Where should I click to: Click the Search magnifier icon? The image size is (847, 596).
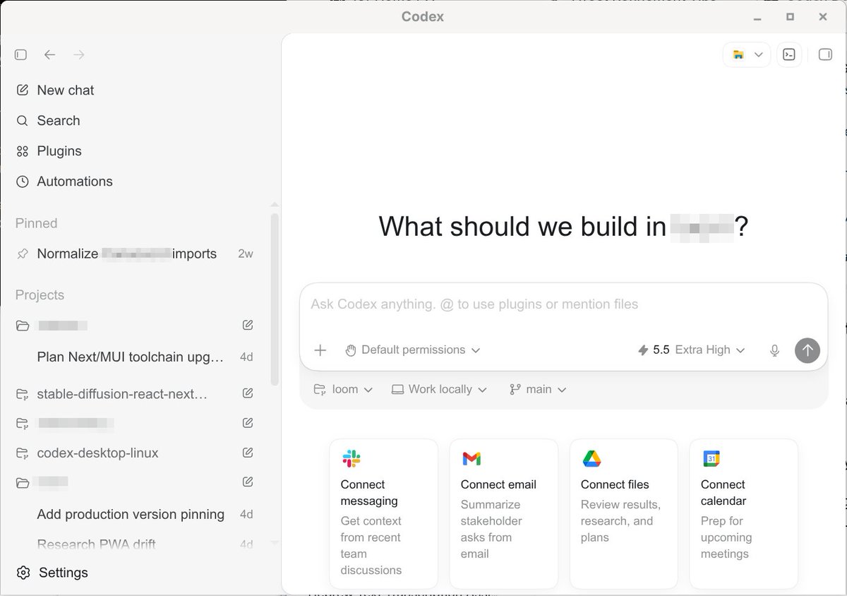coord(23,121)
